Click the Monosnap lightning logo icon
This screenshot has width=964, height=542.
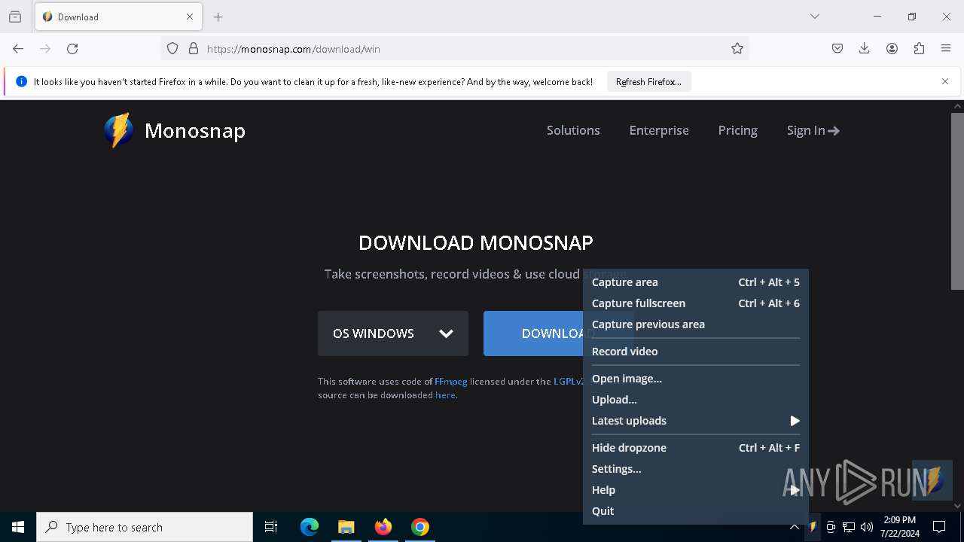(x=119, y=130)
